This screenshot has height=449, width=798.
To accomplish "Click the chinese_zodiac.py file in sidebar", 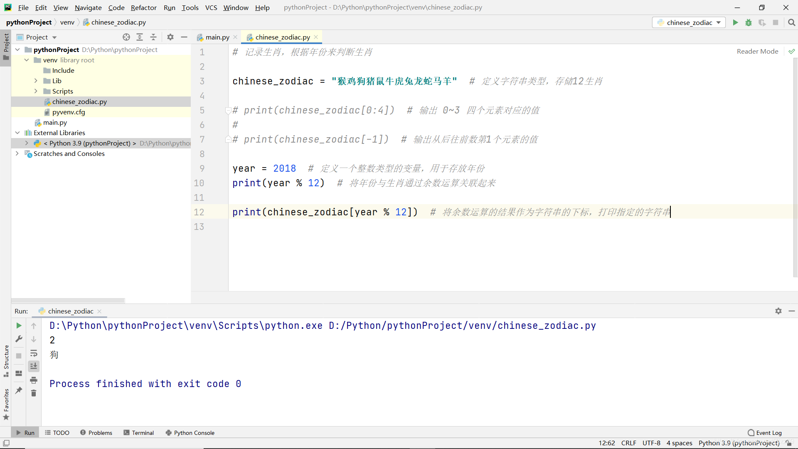I will [x=79, y=101].
